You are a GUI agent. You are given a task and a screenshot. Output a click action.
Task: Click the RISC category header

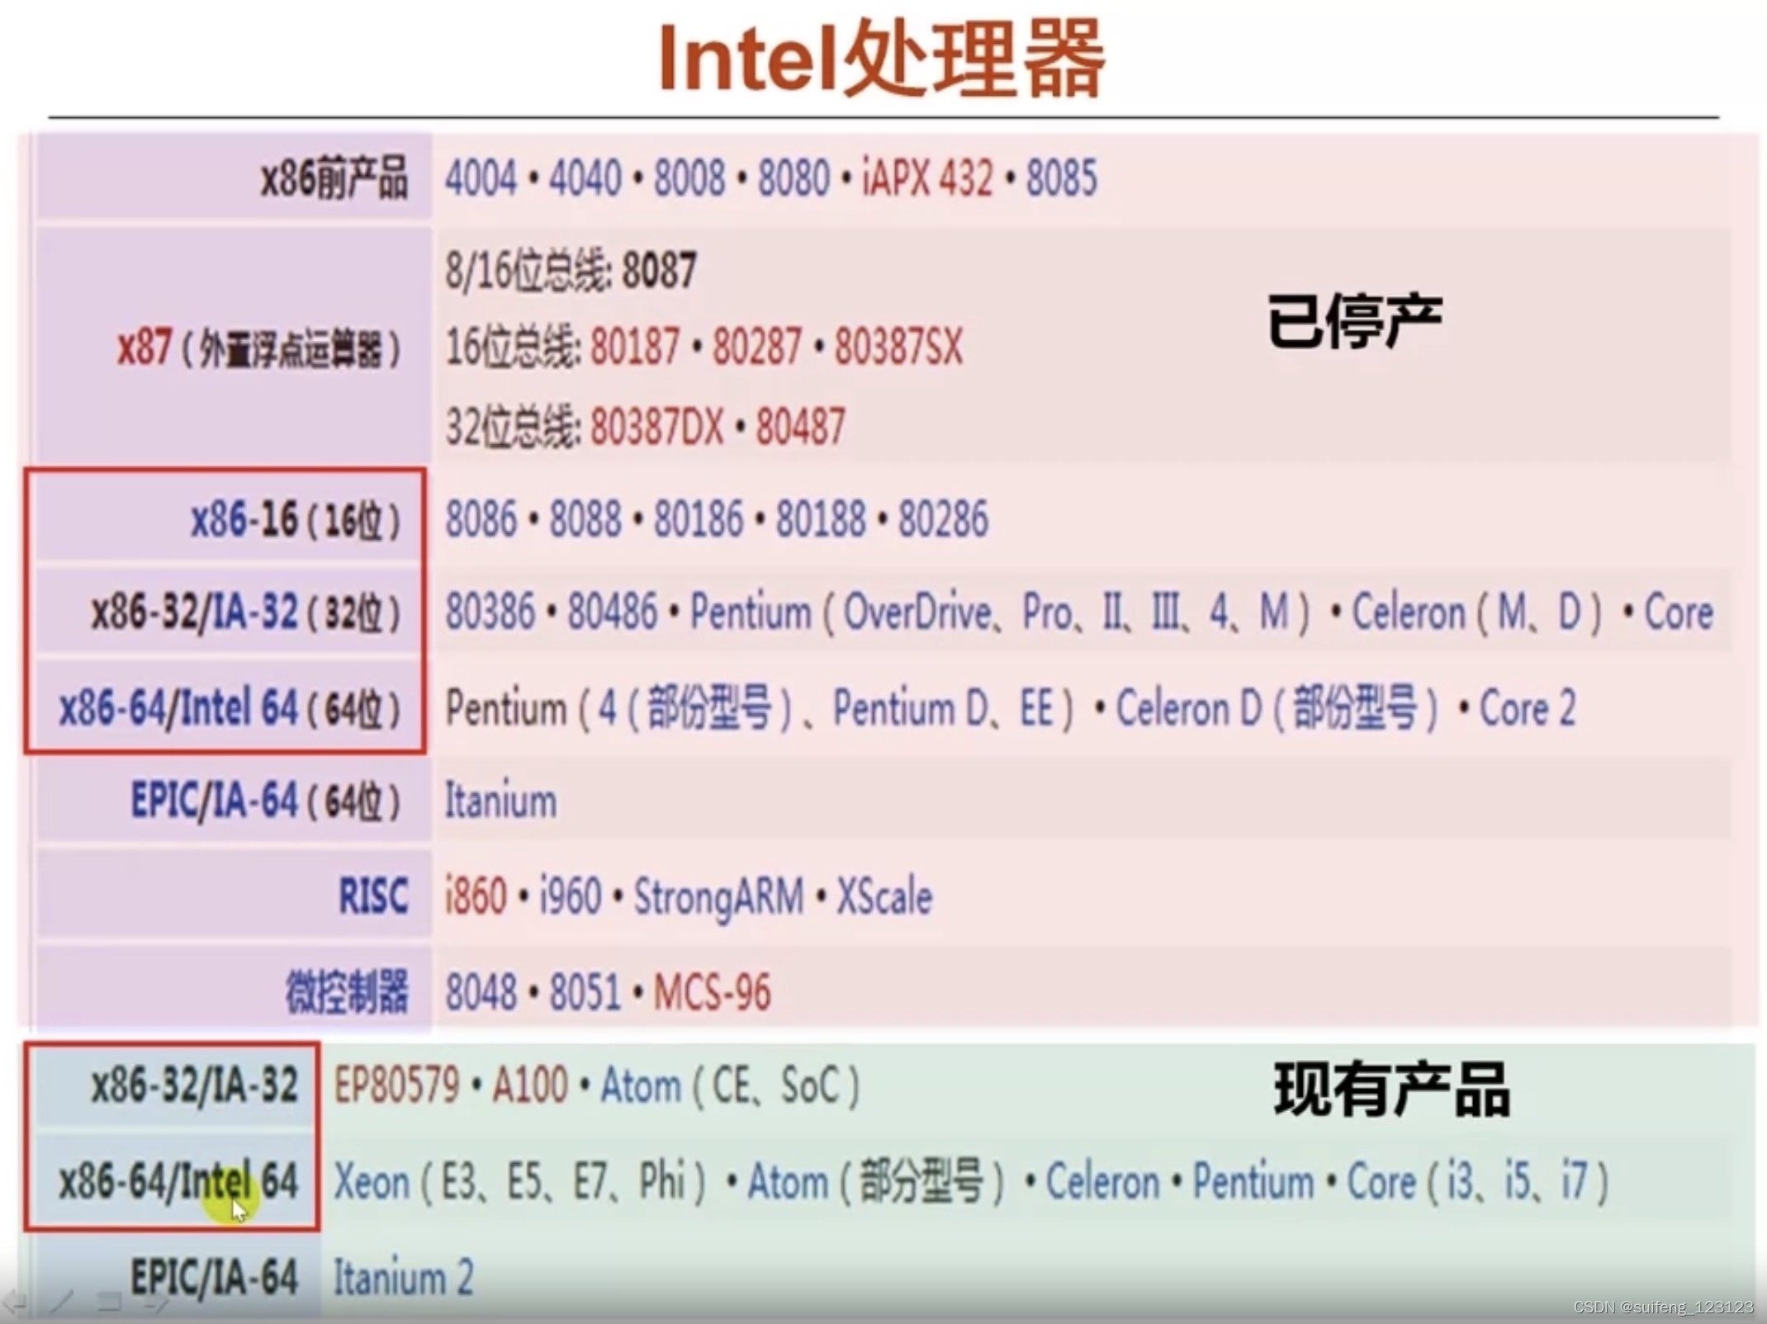pyautogui.click(x=373, y=896)
